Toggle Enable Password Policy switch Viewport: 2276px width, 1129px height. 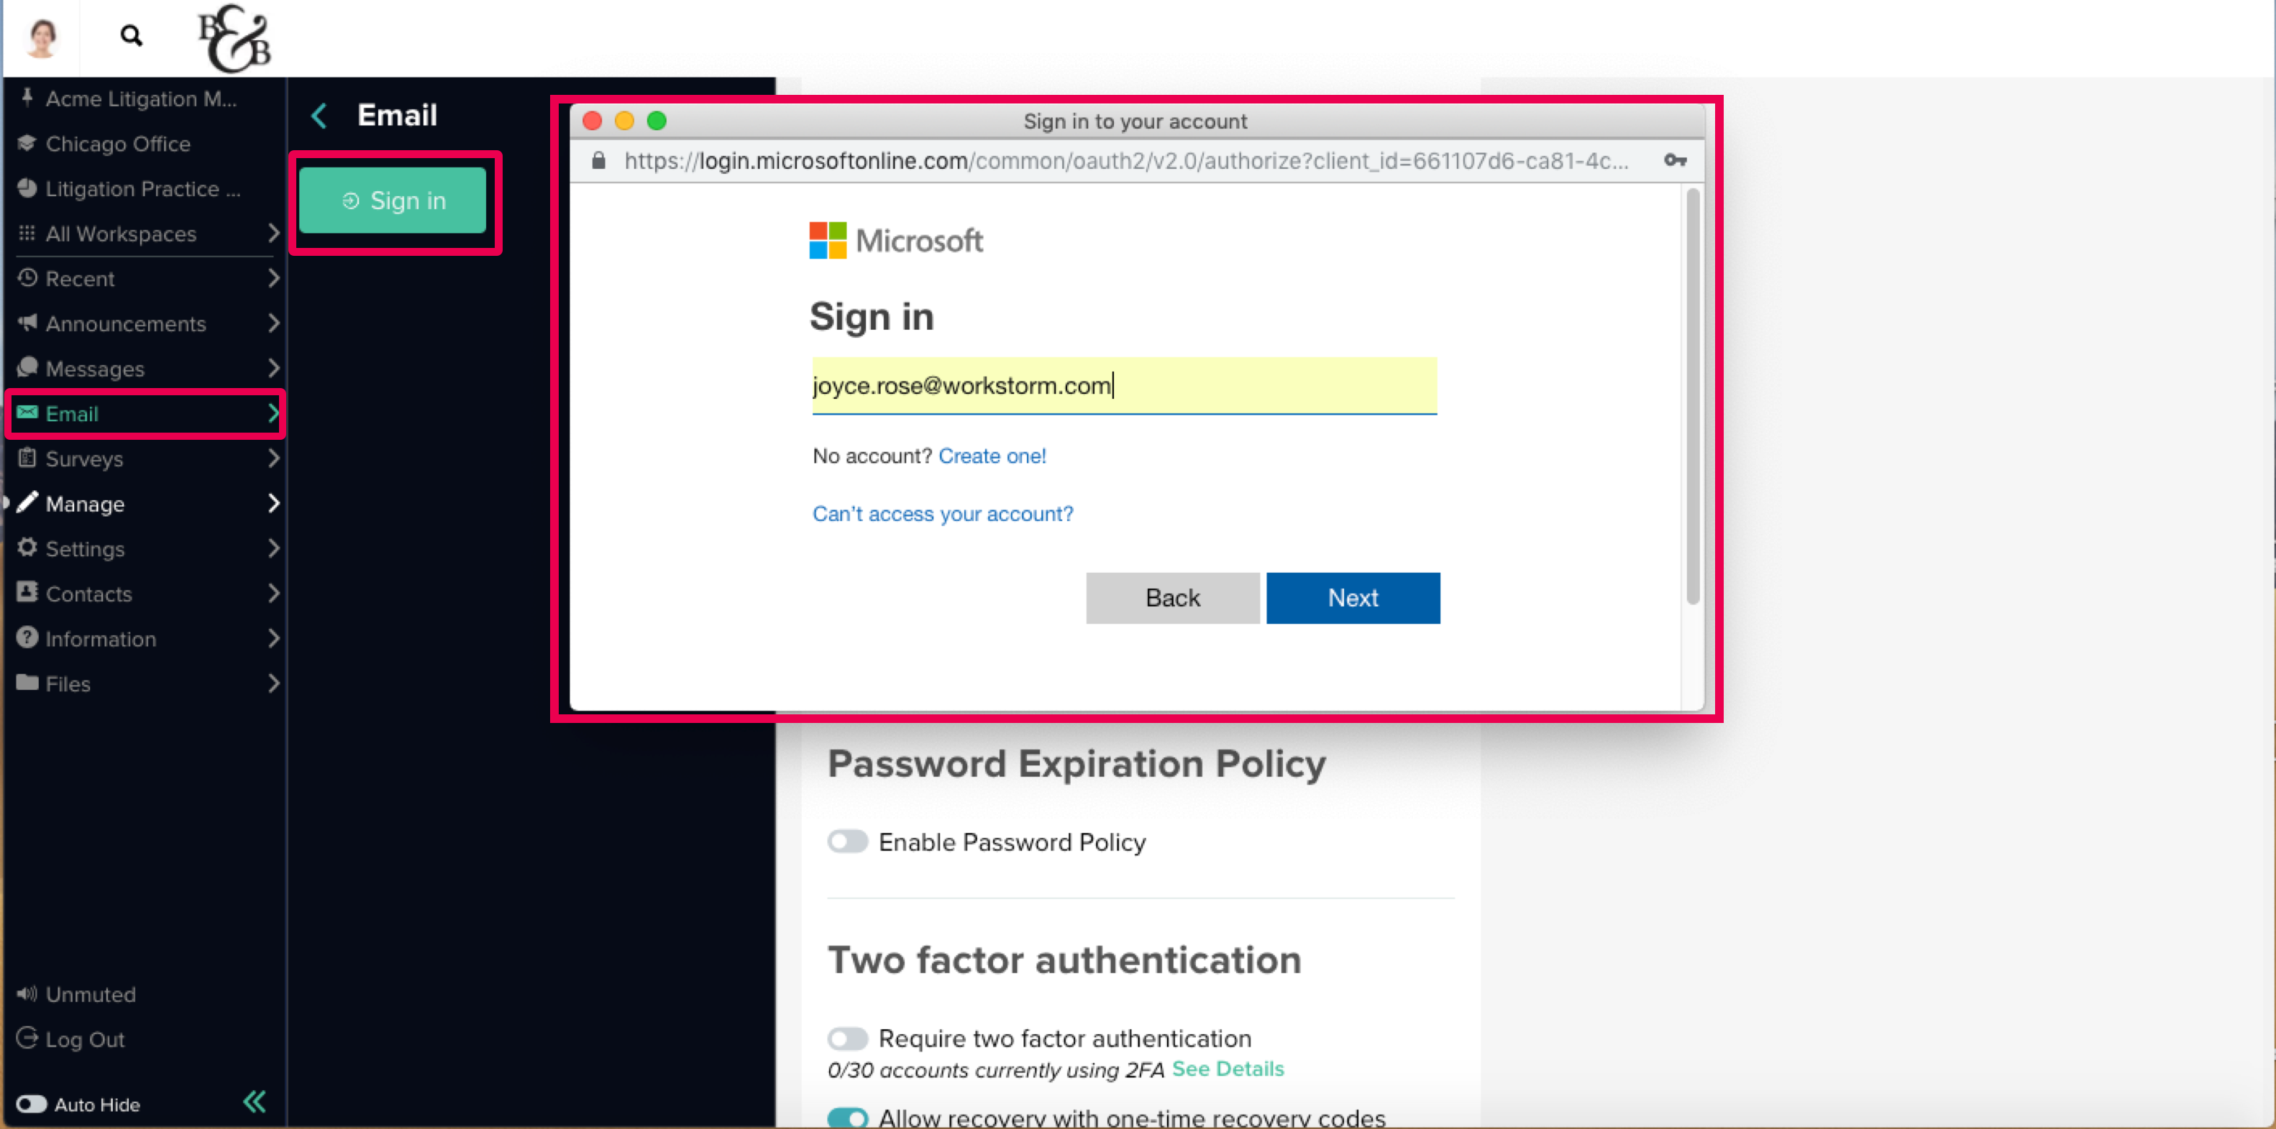pos(847,842)
